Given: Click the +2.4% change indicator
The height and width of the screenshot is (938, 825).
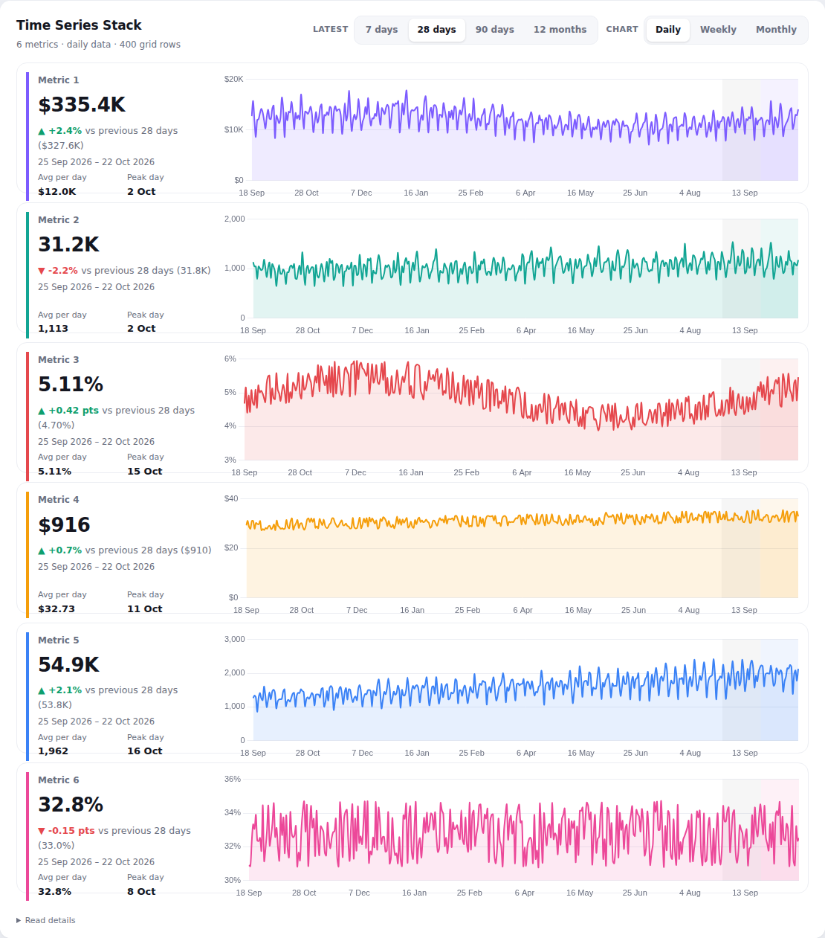Looking at the screenshot, I should [60, 130].
